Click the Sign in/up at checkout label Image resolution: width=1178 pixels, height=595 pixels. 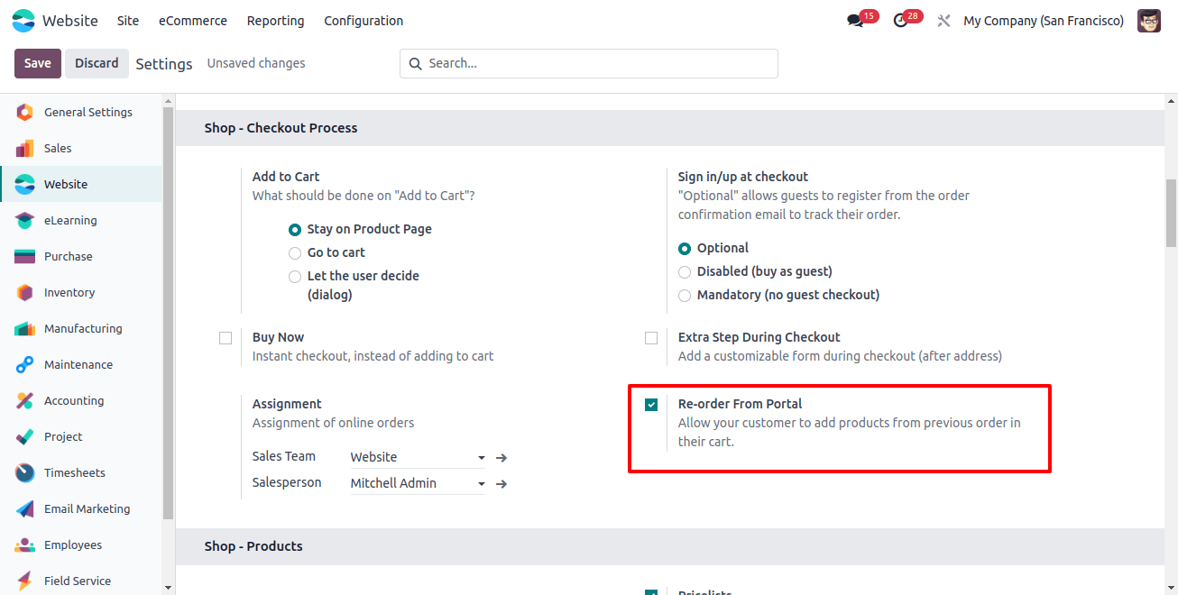[x=743, y=177]
